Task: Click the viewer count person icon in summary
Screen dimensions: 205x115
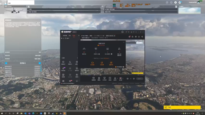Action: 119,49
